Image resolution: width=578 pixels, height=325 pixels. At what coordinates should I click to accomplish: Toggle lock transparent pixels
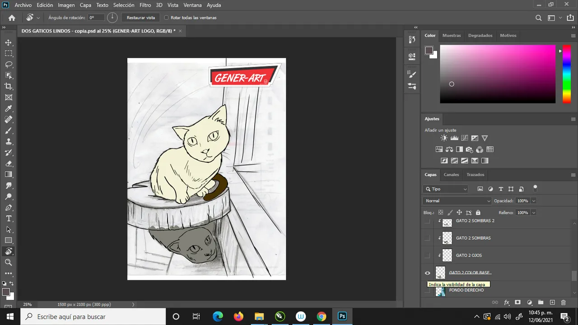click(x=441, y=213)
